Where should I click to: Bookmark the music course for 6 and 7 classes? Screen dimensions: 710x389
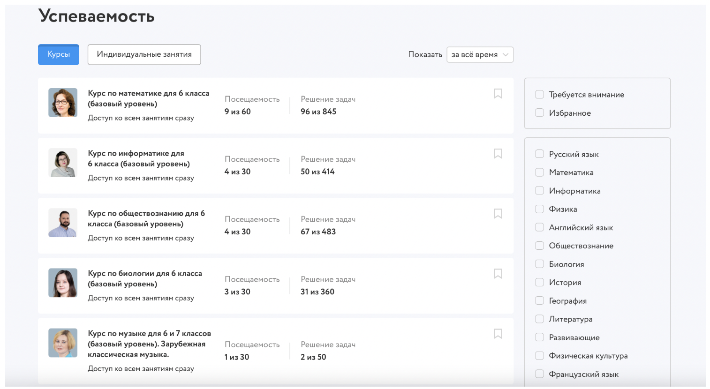pos(498,334)
